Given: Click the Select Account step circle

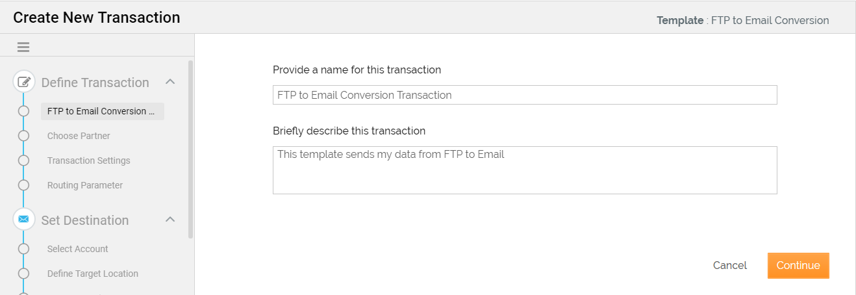Looking at the screenshot, I should pos(24,249).
